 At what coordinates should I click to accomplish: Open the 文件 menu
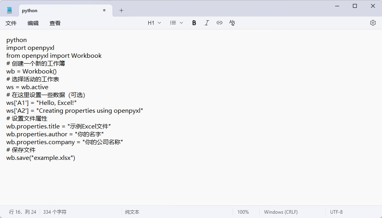tap(11, 23)
